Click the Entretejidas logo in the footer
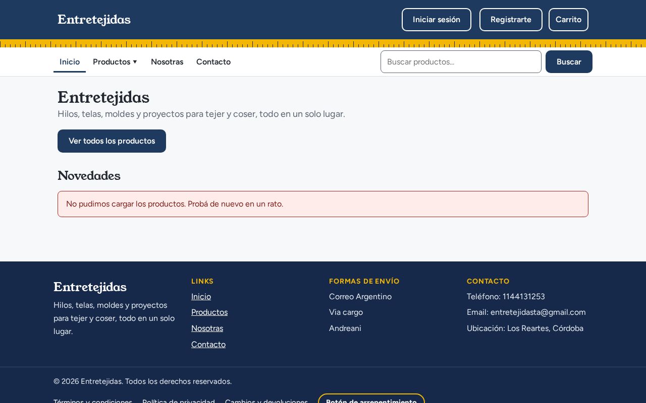The width and height of the screenshot is (646, 403). (90, 287)
